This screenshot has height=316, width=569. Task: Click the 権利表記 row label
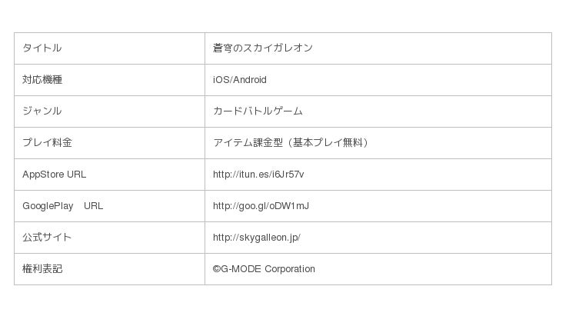pyautogui.click(x=42, y=269)
